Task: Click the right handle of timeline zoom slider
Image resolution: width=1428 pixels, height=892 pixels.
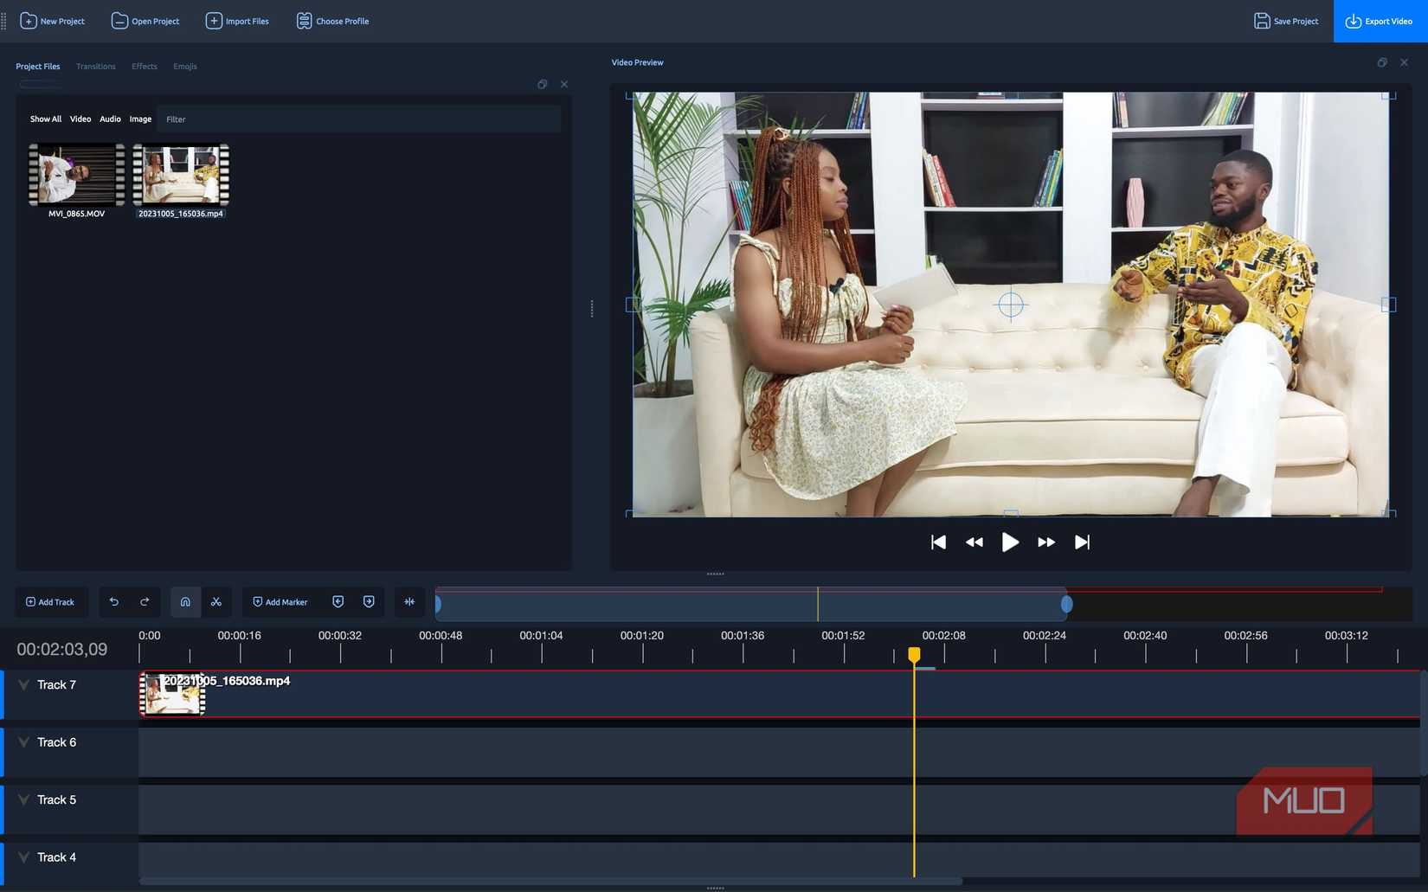Action: point(1066,604)
